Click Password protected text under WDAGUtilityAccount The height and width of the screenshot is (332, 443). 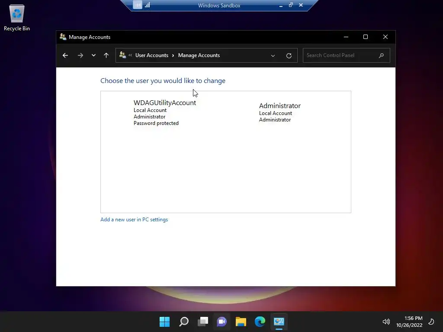click(x=156, y=123)
